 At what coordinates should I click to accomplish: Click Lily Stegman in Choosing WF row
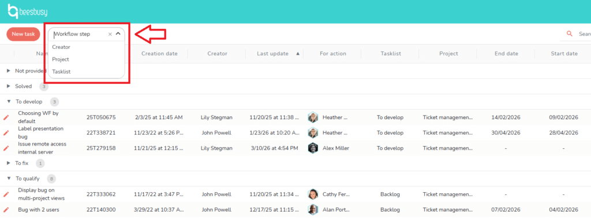(217, 117)
